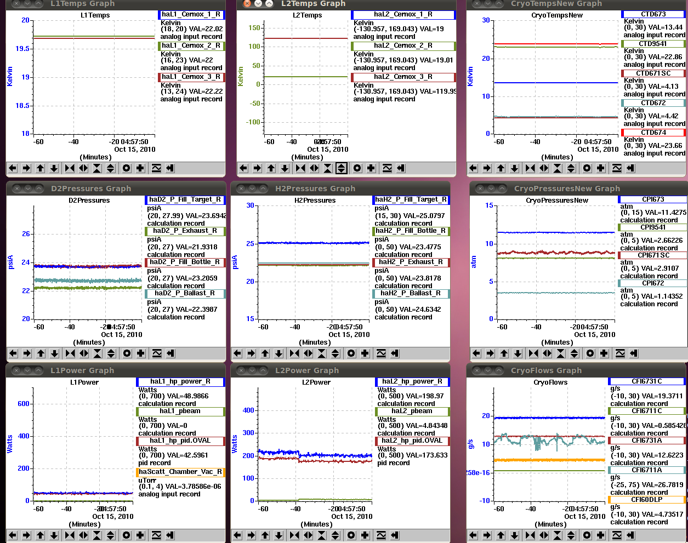Click auto-scale circle icon in CryoPressuresNew Graph
Screen dimensions: 688x543
pyautogui.click(x=590, y=353)
